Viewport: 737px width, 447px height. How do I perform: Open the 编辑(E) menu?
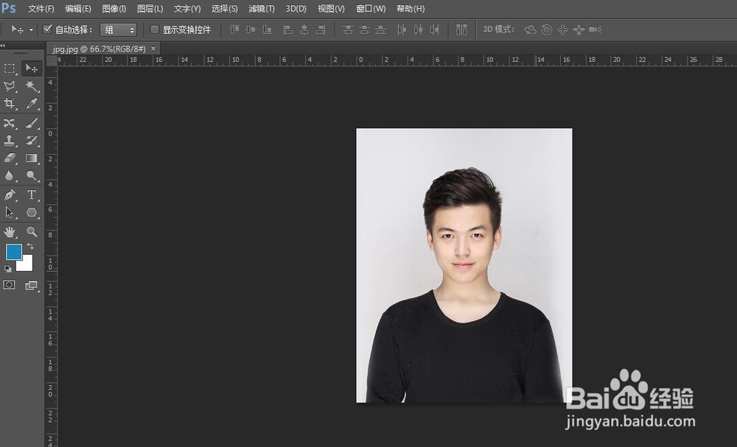(x=78, y=8)
